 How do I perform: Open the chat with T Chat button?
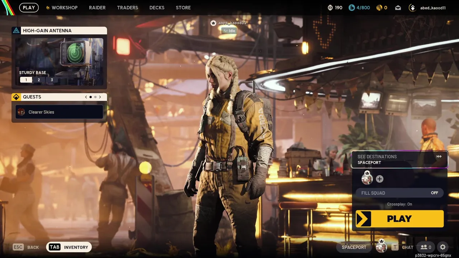(x=402, y=247)
